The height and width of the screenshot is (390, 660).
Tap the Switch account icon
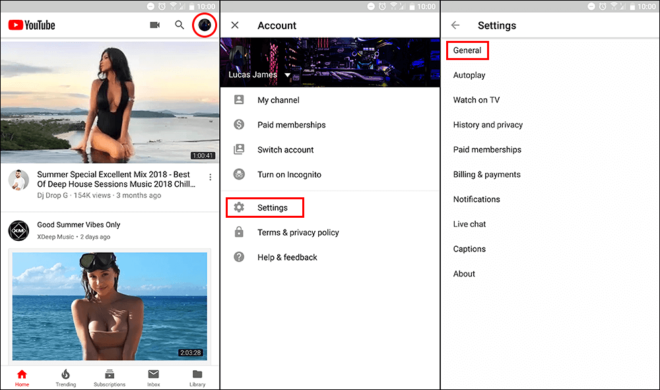(x=239, y=149)
